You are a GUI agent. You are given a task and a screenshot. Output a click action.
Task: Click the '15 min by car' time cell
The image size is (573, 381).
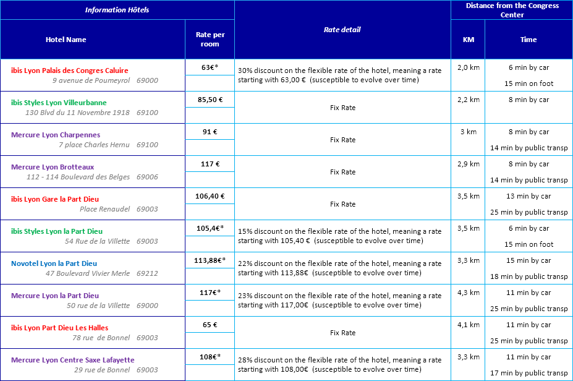[x=528, y=260]
